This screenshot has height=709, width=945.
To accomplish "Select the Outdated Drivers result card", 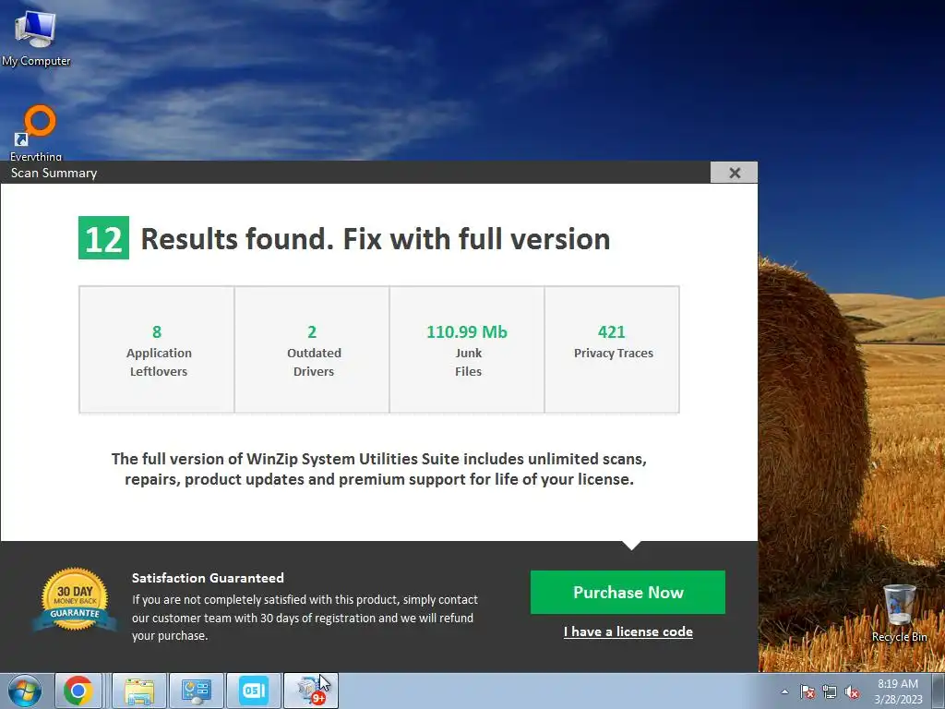I will (312, 350).
